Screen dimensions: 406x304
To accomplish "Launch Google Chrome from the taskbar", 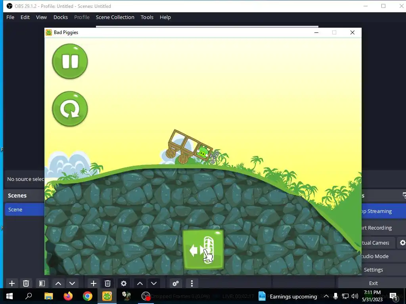I will click(88, 296).
